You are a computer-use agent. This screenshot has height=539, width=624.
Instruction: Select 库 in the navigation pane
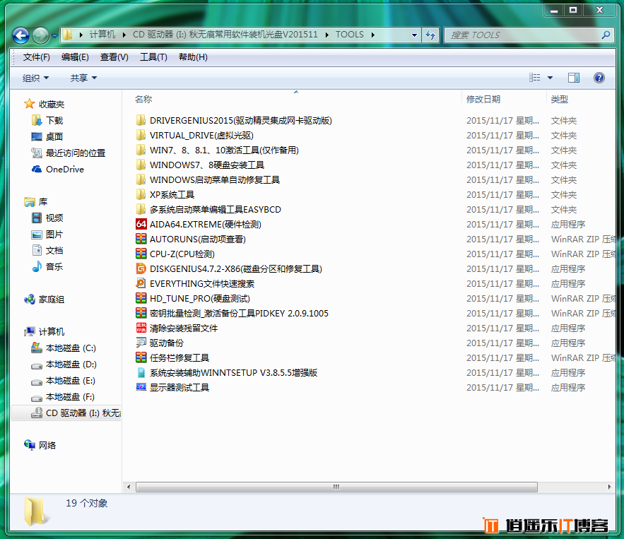click(43, 202)
